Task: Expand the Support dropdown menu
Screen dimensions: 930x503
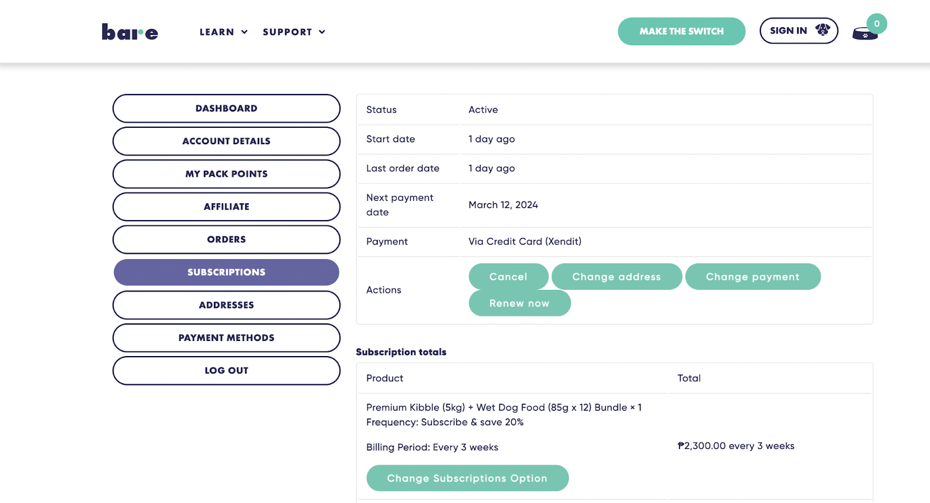Action: (x=294, y=32)
